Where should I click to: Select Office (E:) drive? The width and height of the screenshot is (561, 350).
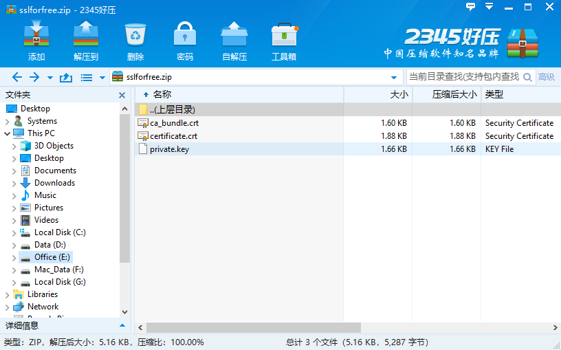[x=52, y=257]
